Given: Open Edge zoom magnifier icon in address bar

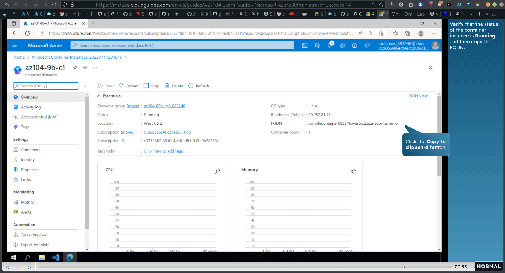Looking at the screenshot, I should pyautogui.click(x=370, y=33).
